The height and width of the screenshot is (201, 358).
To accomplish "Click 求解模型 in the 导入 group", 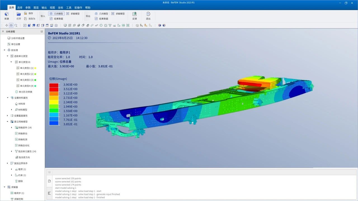I will pos(73,14).
